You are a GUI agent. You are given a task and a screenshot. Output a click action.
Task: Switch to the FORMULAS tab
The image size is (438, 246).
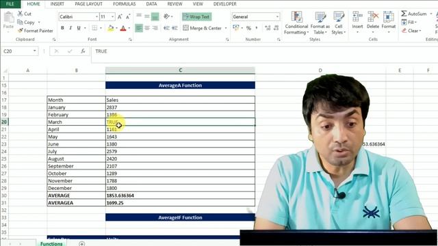click(125, 4)
